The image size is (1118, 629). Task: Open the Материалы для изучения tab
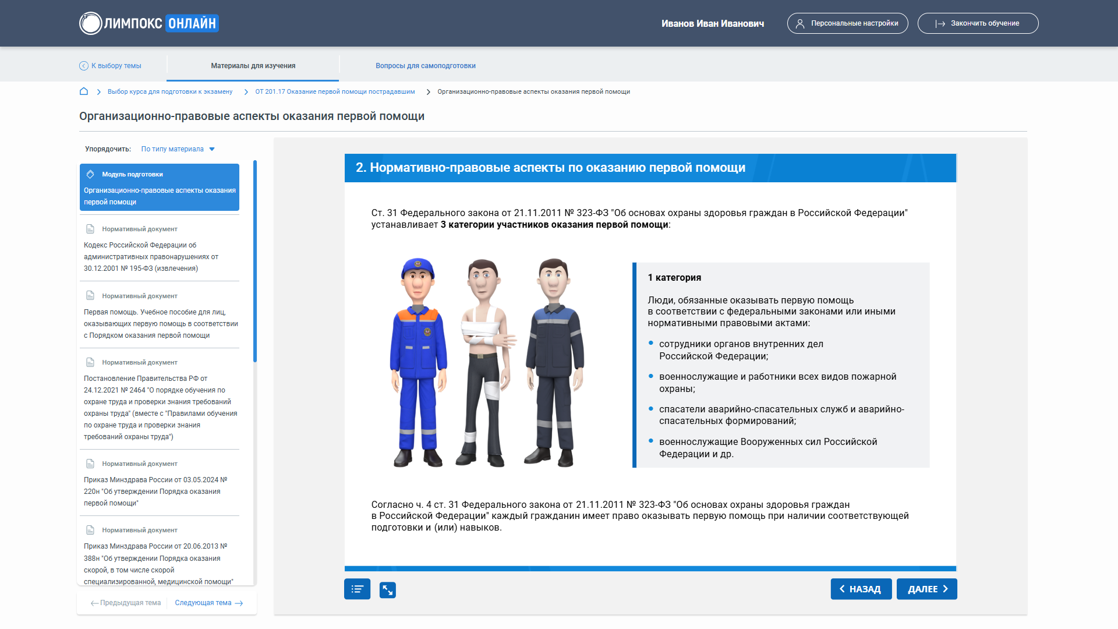point(253,66)
